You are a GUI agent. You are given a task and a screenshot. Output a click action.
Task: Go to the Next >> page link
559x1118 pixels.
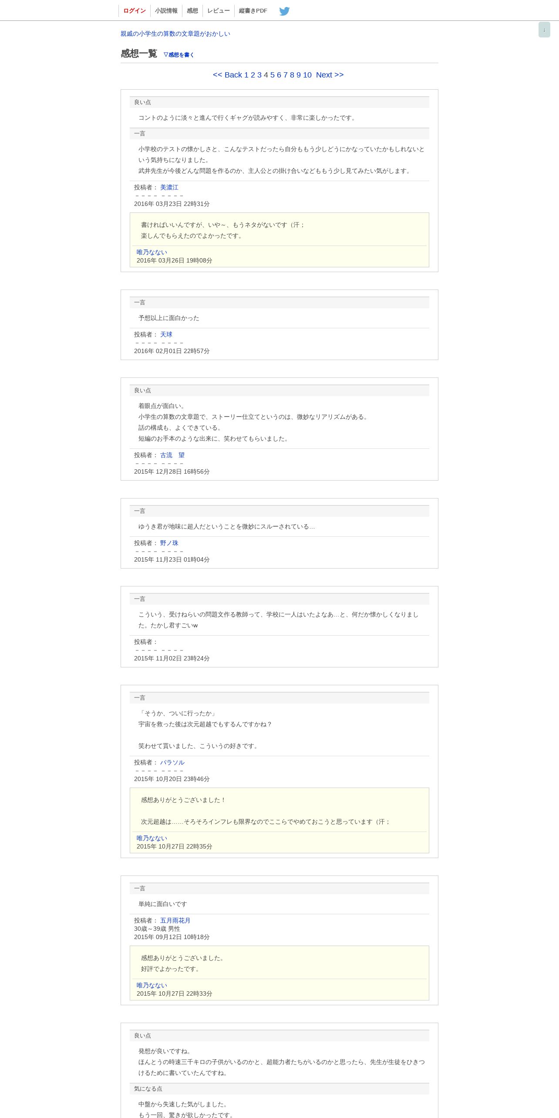pos(330,75)
